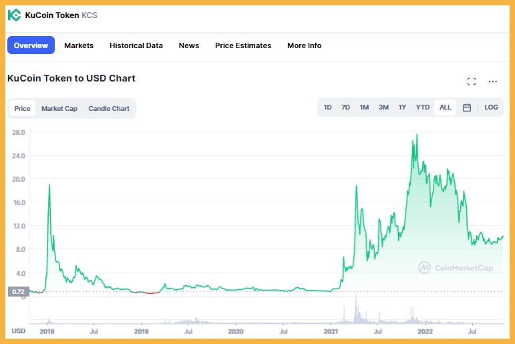Viewport: 515px width, 344px height.
Task: Set chart range to YTD
Action: [x=422, y=108]
